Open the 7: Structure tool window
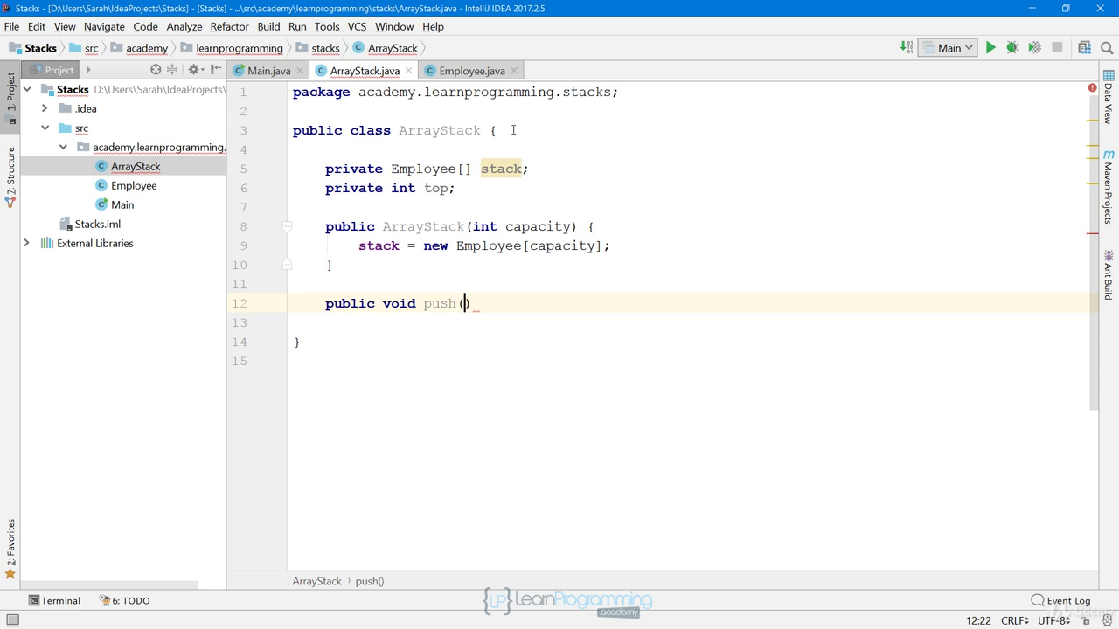The width and height of the screenshot is (1119, 629). (10, 177)
